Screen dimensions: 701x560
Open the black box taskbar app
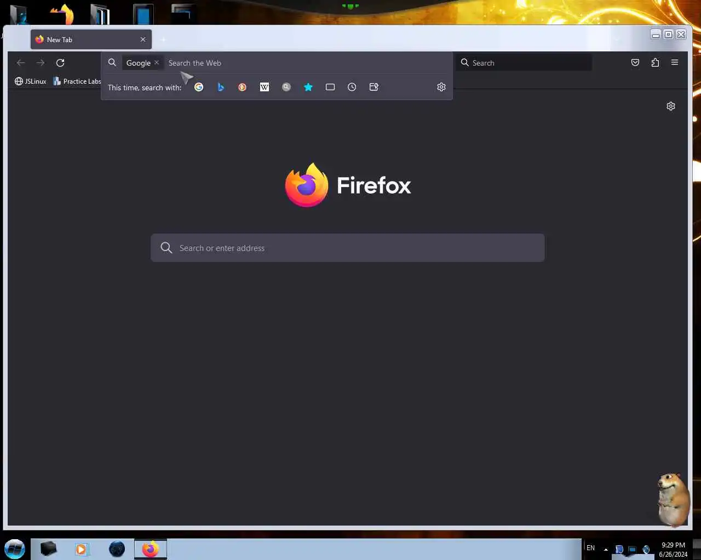point(48,549)
